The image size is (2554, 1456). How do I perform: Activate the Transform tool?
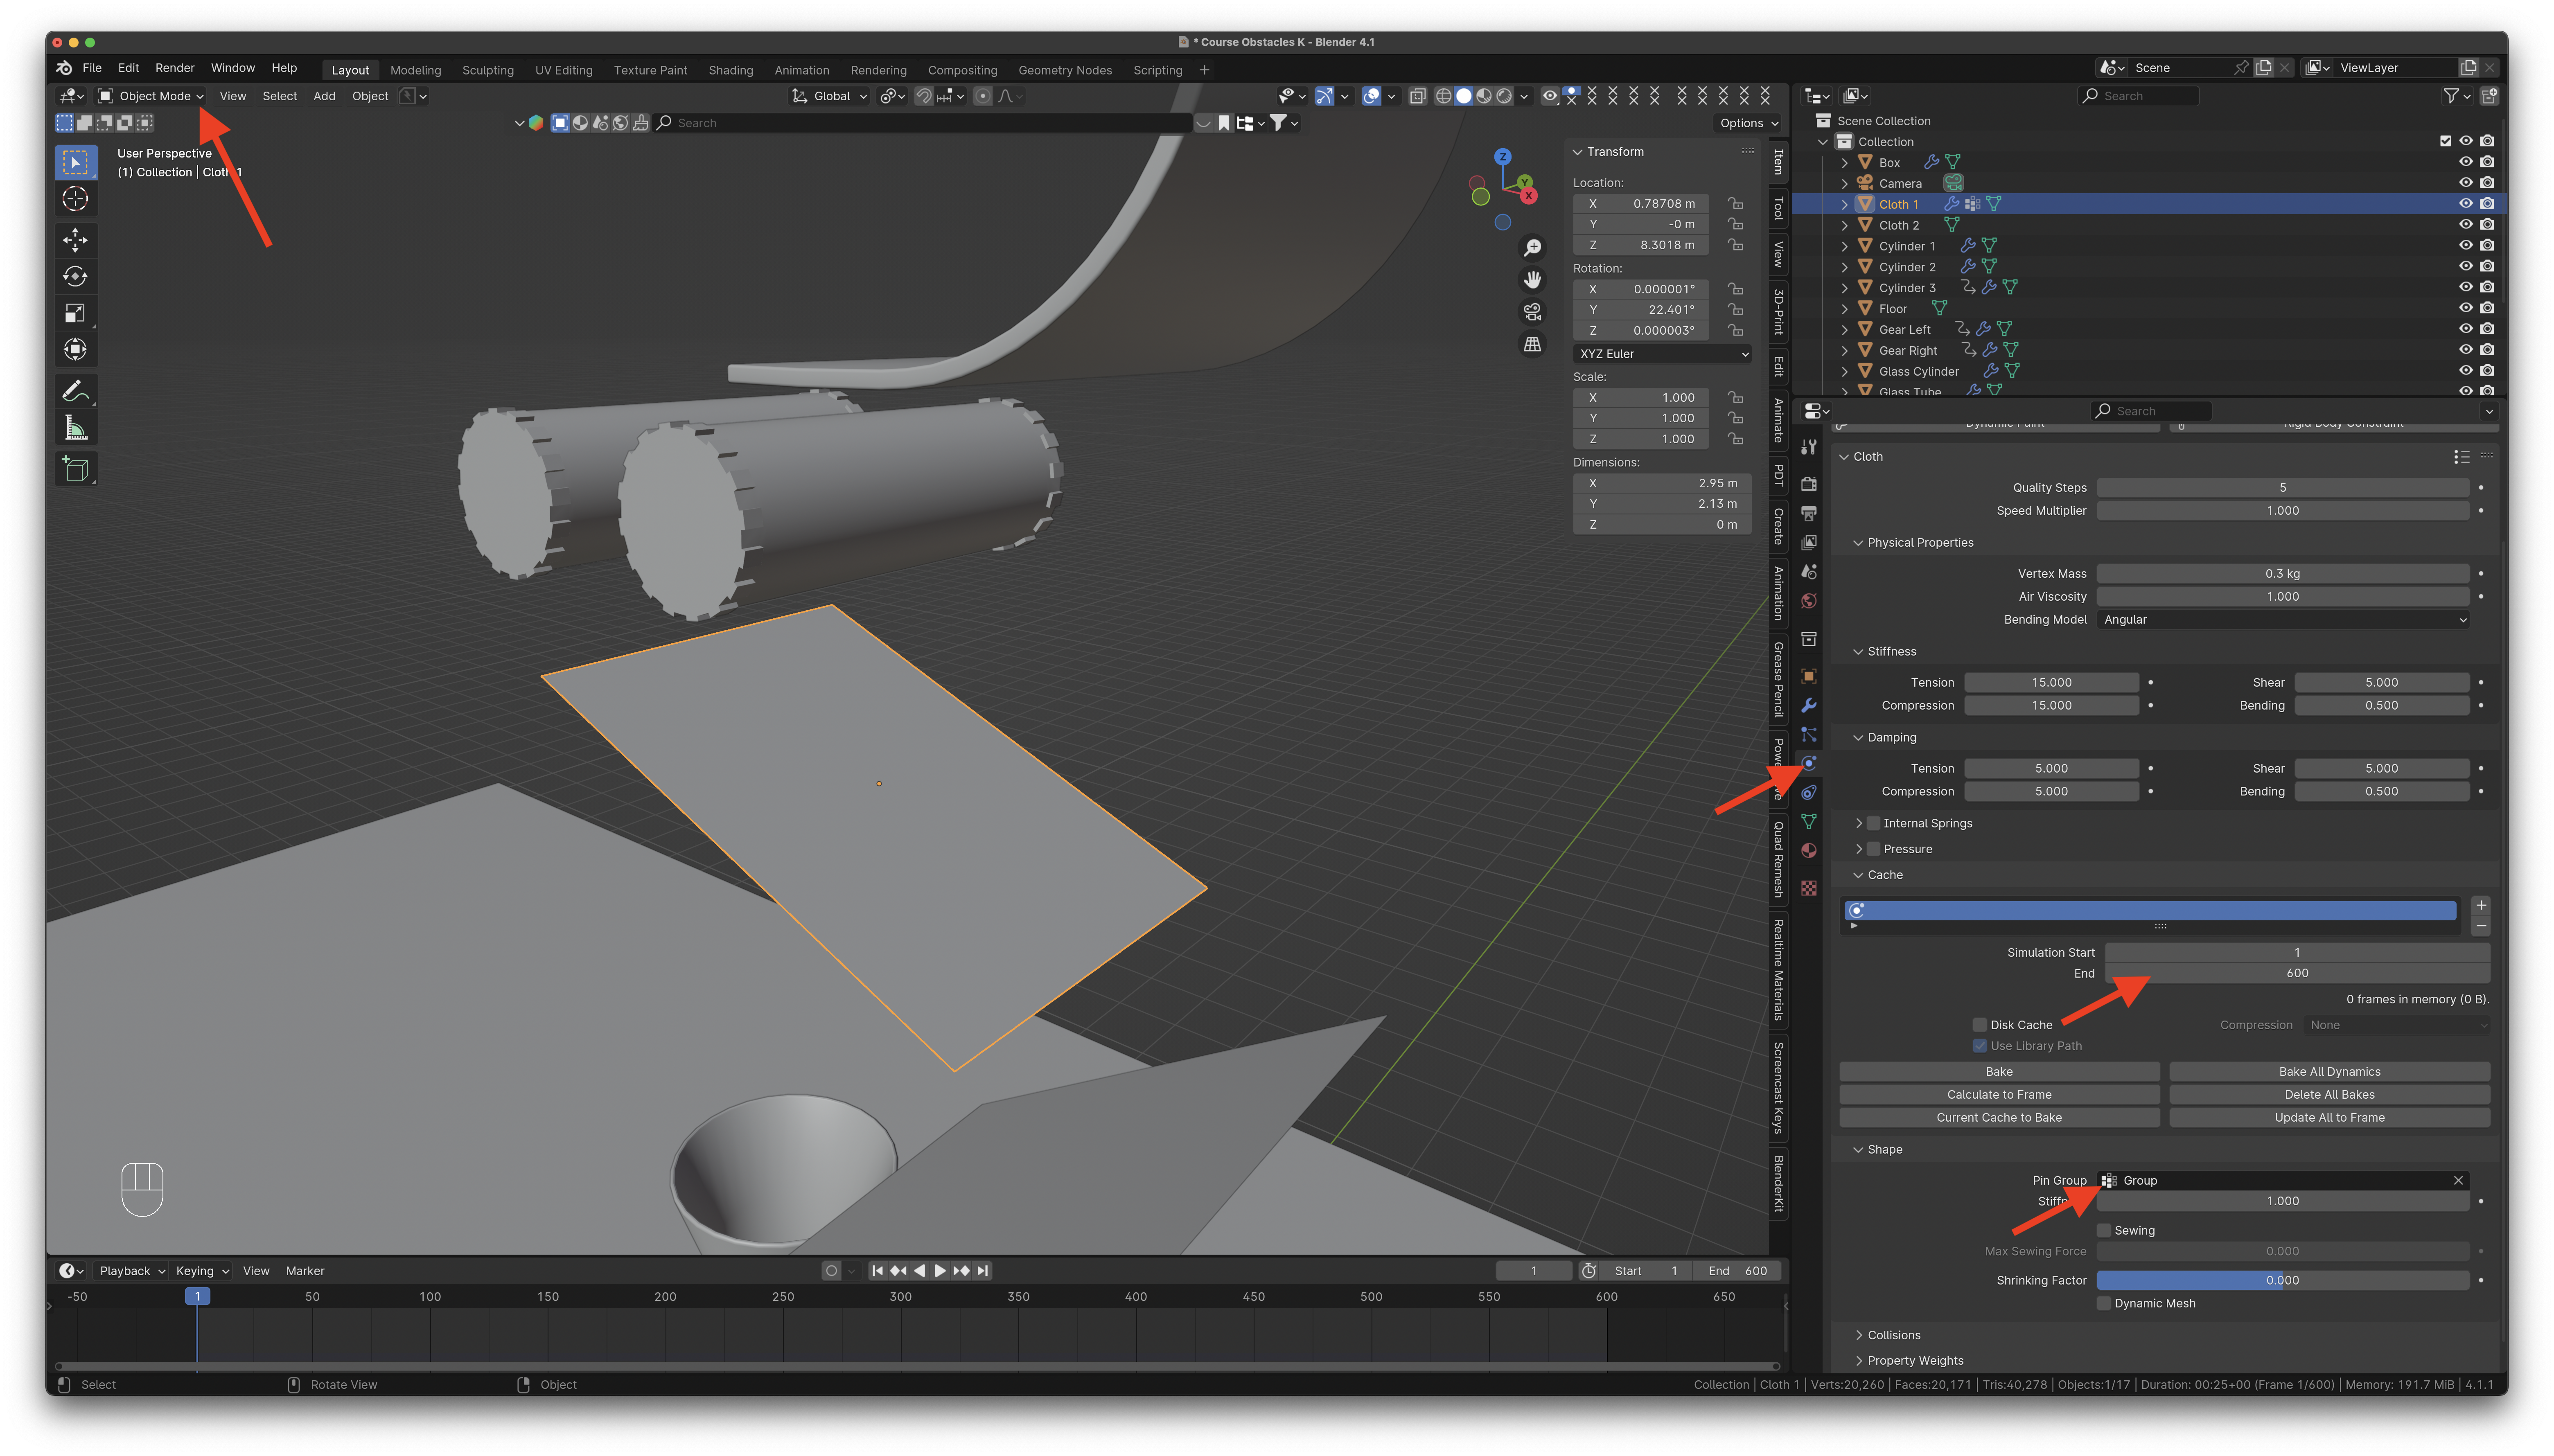(75, 350)
